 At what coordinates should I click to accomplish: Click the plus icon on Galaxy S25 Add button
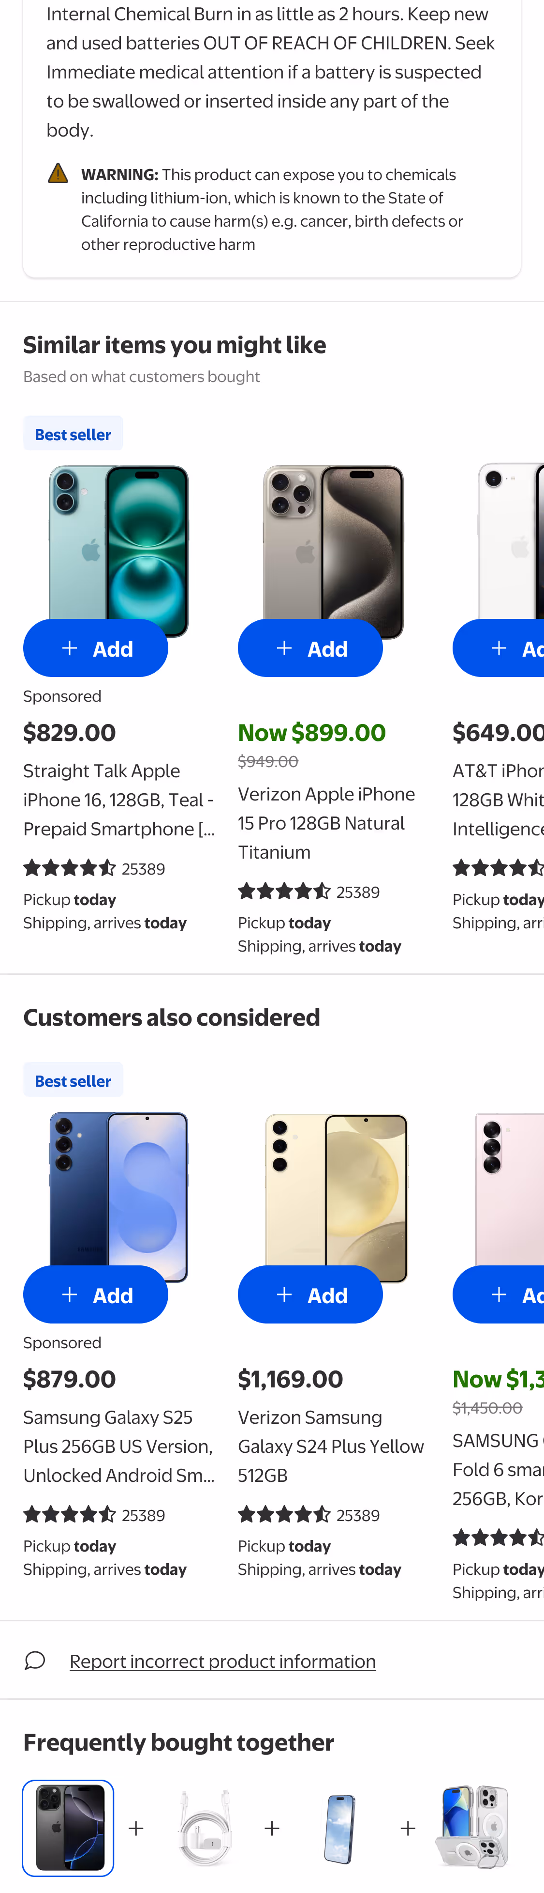pos(70,1294)
